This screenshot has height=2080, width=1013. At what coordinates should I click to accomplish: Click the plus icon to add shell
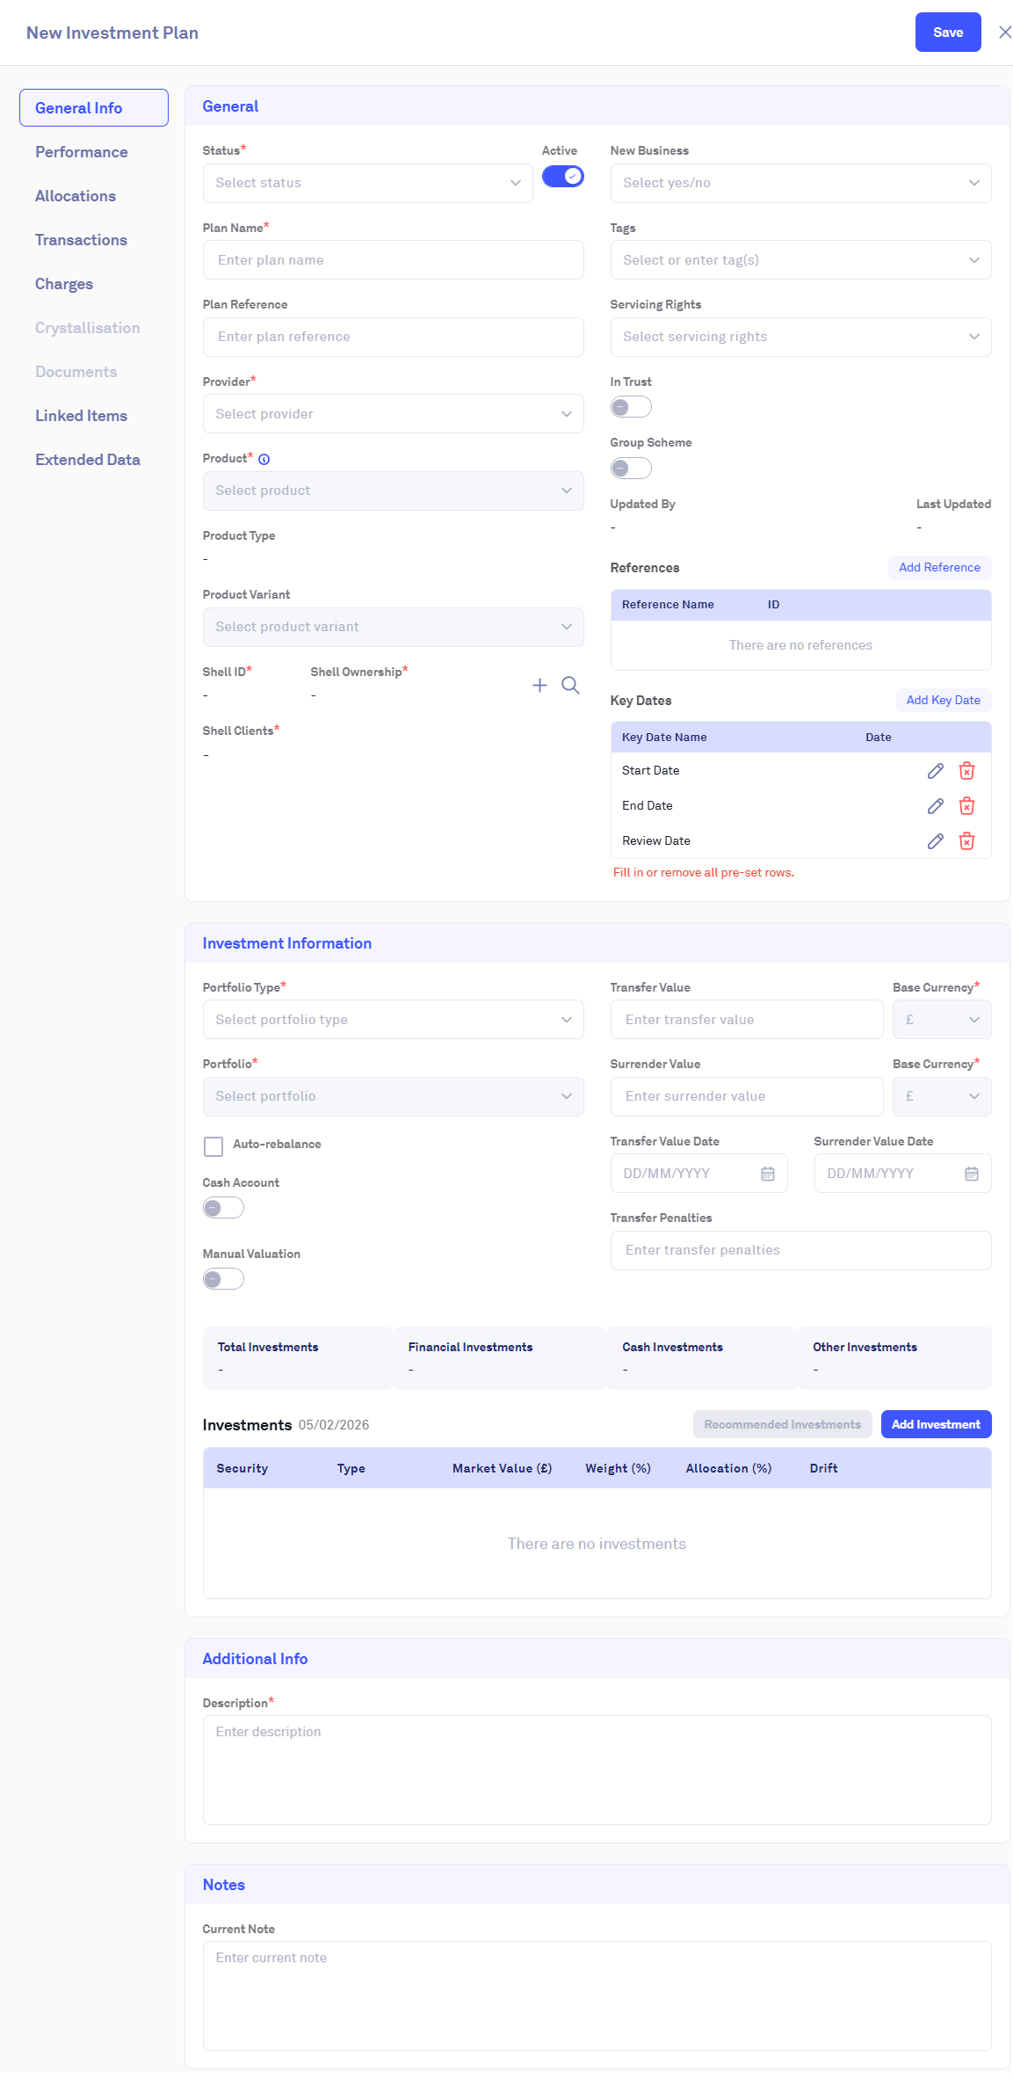(539, 685)
